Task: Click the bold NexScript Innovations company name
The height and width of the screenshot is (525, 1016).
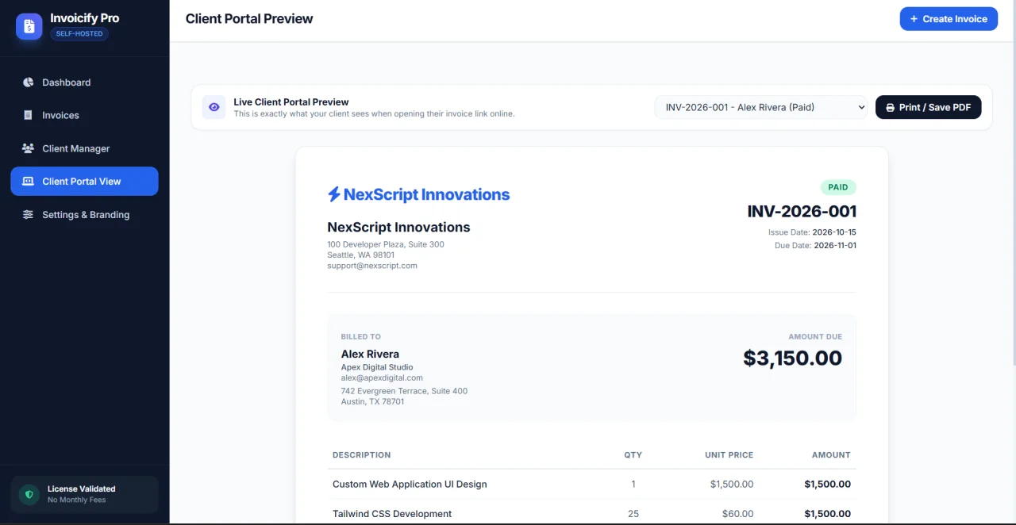Action: click(398, 228)
